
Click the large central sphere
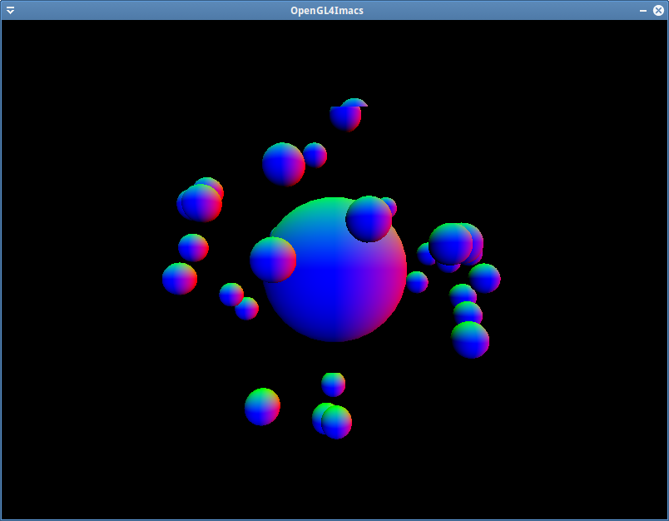[334, 270]
